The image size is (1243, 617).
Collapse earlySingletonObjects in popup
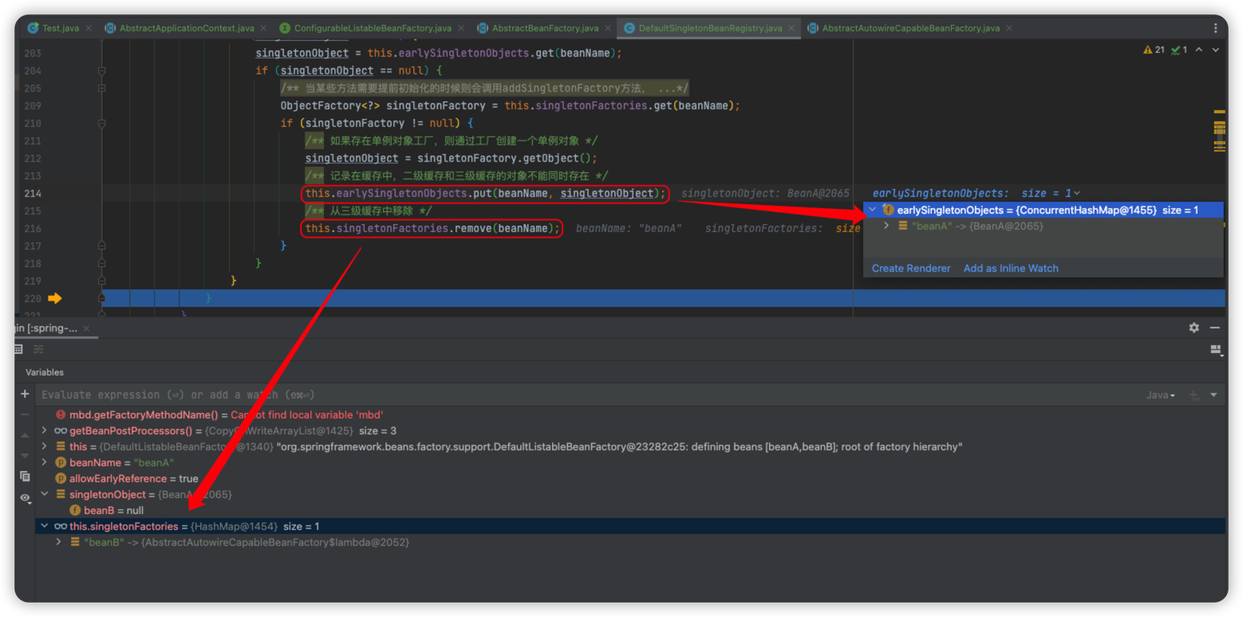click(x=873, y=210)
